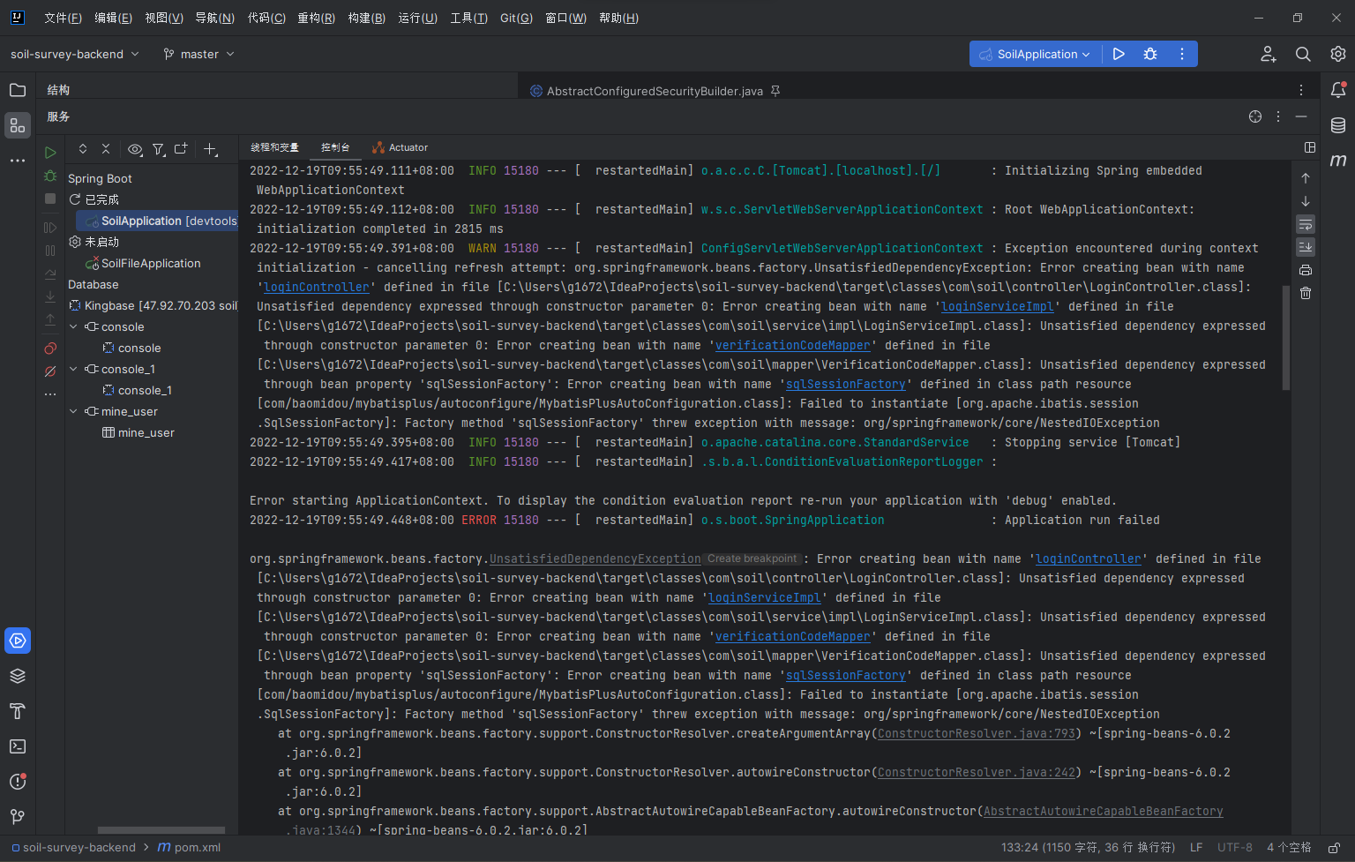Image resolution: width=1355 pixels, height=862 pixels.
Task: Clear console output with trash icon
Action: [1306, 292]
